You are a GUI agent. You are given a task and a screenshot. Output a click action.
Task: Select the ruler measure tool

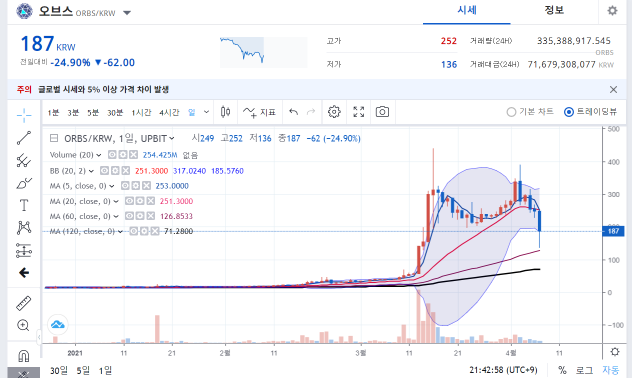tap(23, 303)
